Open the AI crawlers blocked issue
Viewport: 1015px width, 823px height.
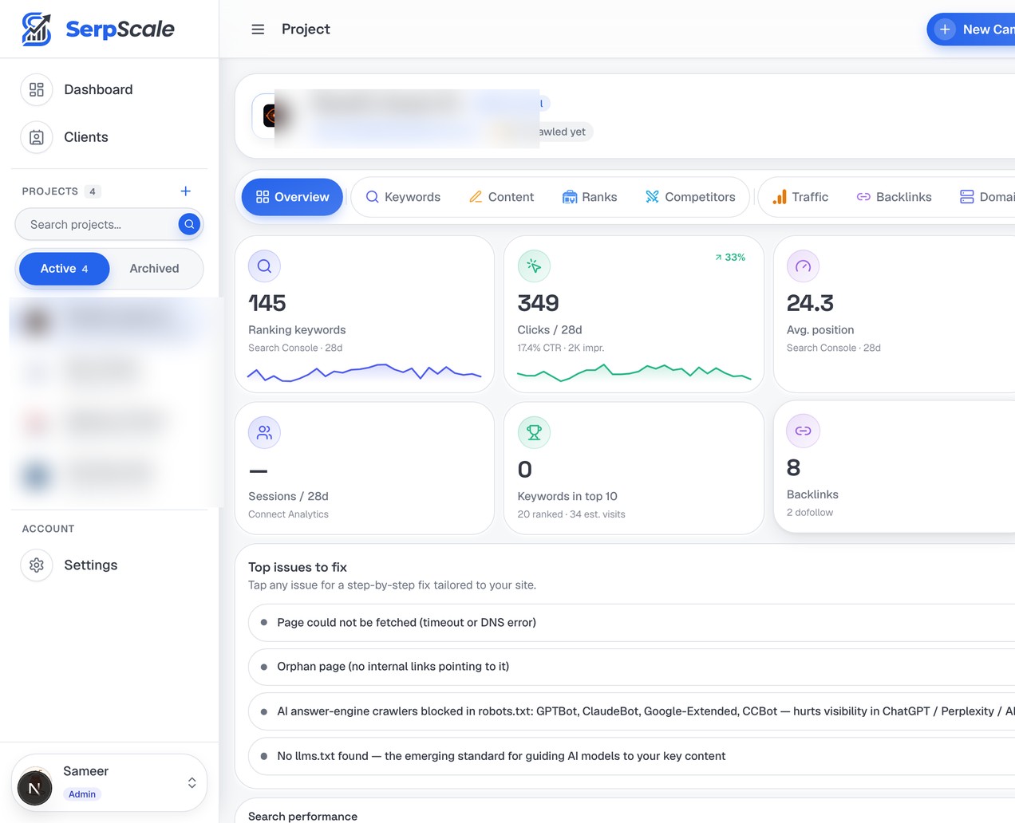631,711
